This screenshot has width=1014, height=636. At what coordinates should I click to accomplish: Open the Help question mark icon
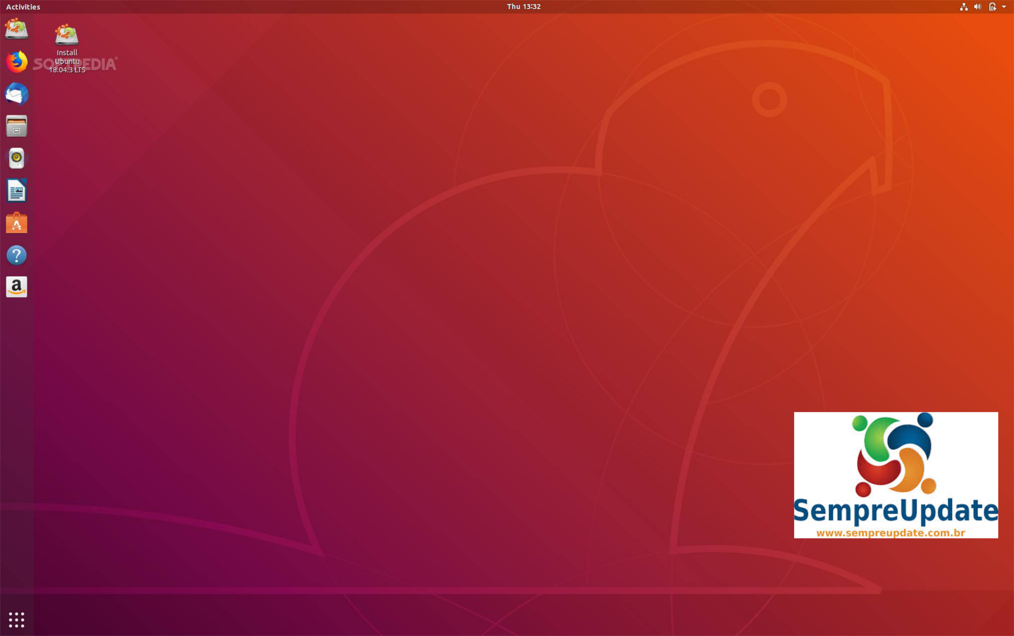pos(17,255)
